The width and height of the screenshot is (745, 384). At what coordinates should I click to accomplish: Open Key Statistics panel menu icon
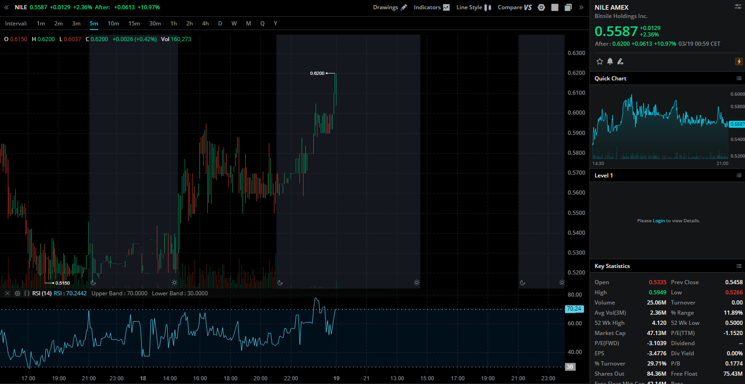(x=739, y=266)
